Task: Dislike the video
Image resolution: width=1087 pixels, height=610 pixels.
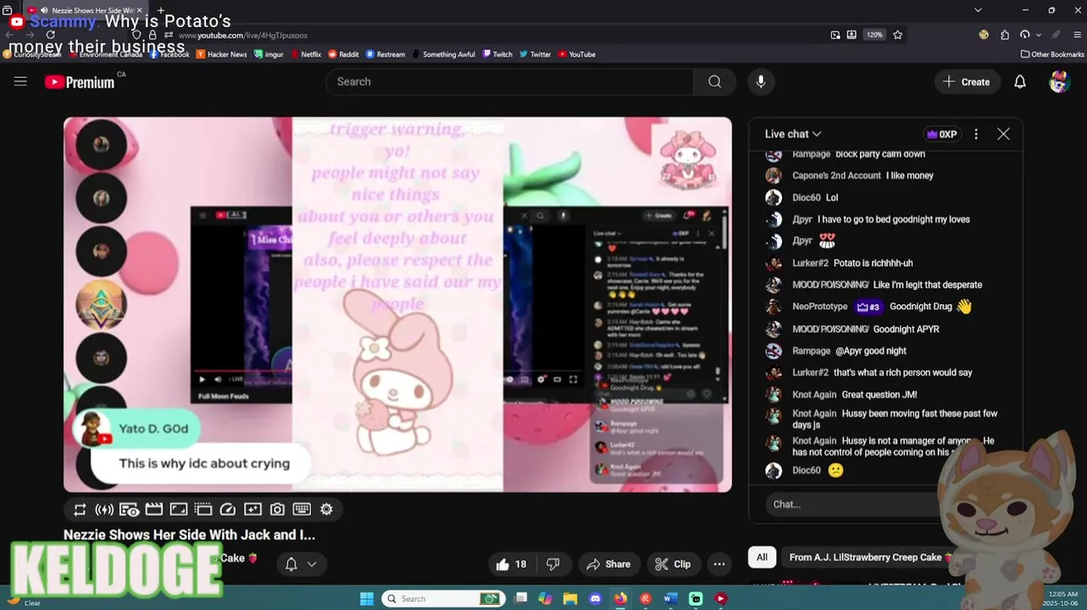Action: click(553, 564)
